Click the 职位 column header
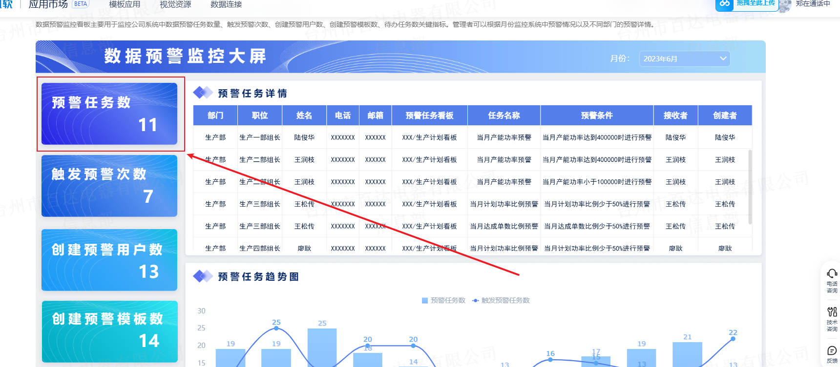This screenshot has width=840, height=367. click(x=260, y=116)
